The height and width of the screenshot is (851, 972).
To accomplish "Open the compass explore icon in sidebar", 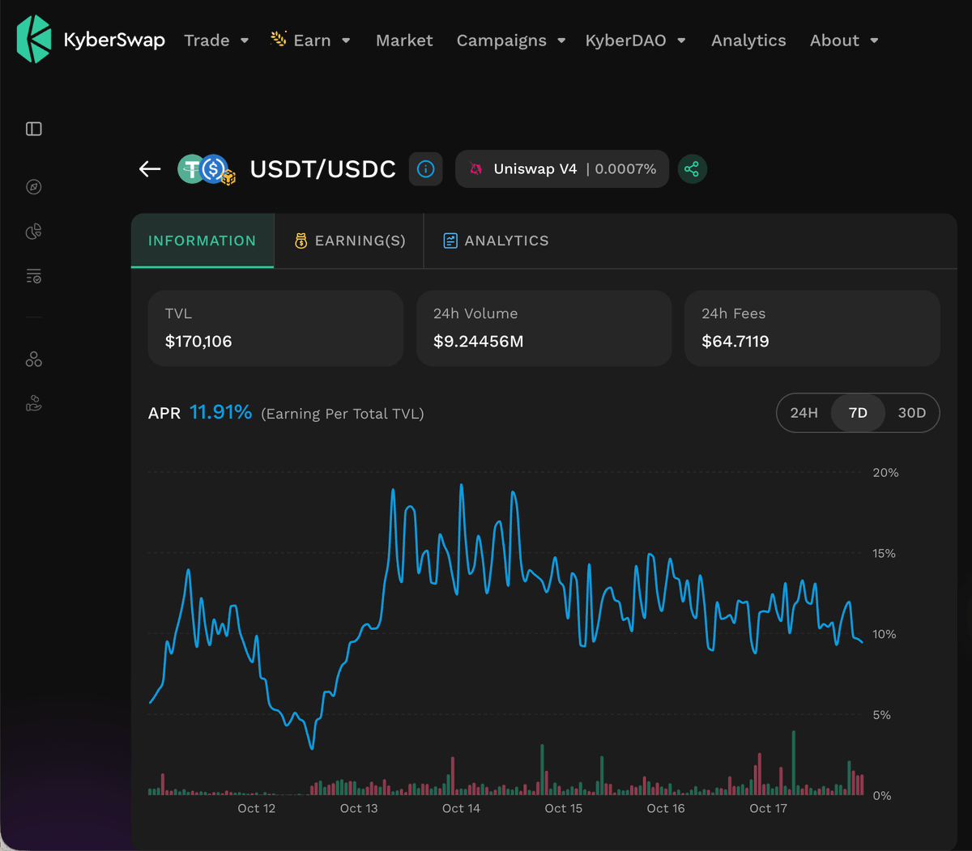I will click(34, 187).
